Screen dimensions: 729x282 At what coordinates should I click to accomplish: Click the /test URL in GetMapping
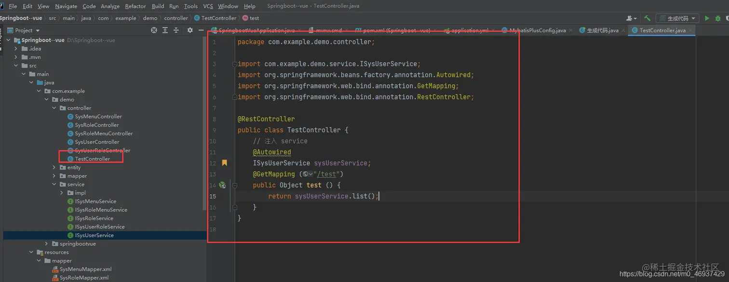(x=327, y=174)
